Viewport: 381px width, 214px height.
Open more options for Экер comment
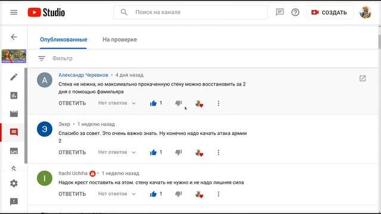click(218, 152)
